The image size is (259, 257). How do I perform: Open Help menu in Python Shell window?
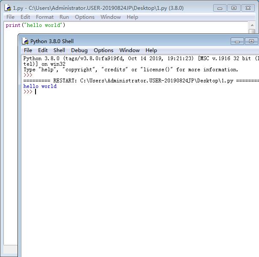pyautogui.click(x=151, y=50)
